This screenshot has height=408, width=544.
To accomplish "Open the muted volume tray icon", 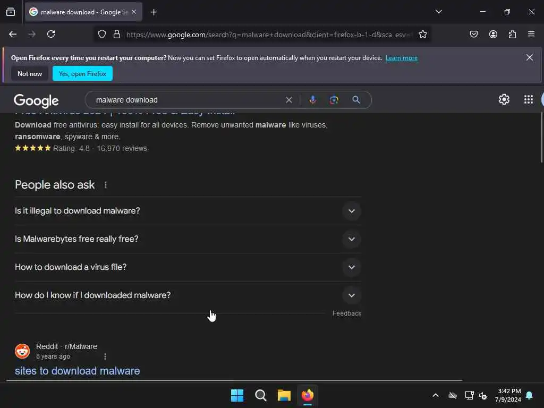I will 482,395.
